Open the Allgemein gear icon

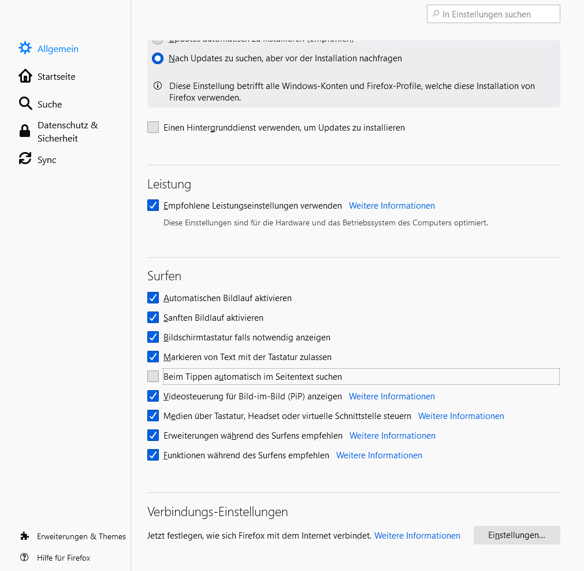[25, 49]
